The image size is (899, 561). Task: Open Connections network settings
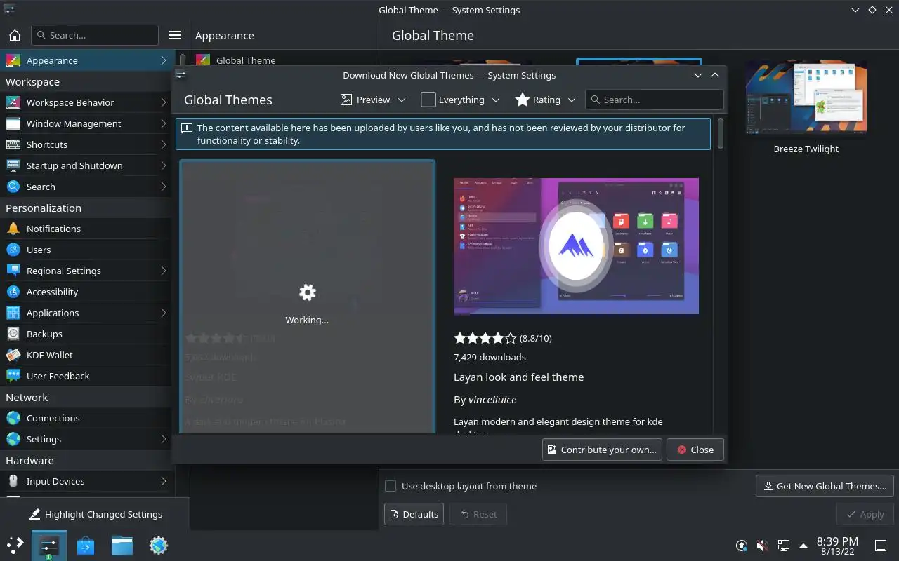point(86,418)
